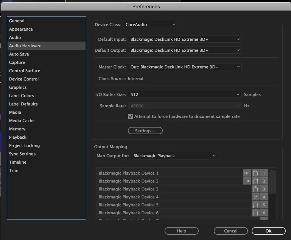Open Device Control preferences

(47, 79)
